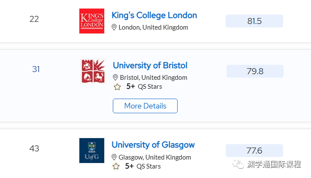Open the University of Bristol link
This screenshot has height=178, width=311.
(x=150, y=66)
